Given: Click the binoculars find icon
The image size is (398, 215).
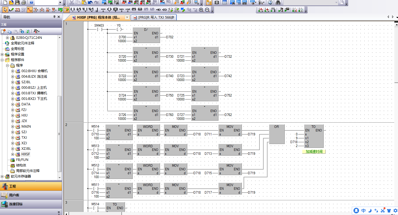Looking at the screenshot, I should tap(278, 2).
